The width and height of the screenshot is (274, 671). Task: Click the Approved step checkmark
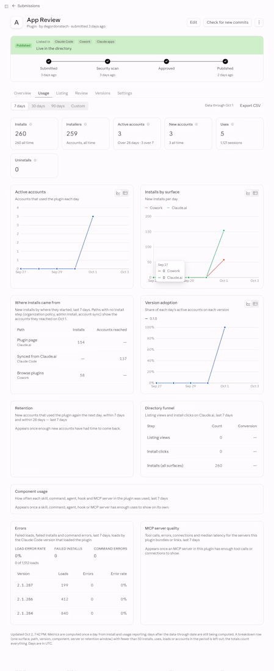(167, 62)
